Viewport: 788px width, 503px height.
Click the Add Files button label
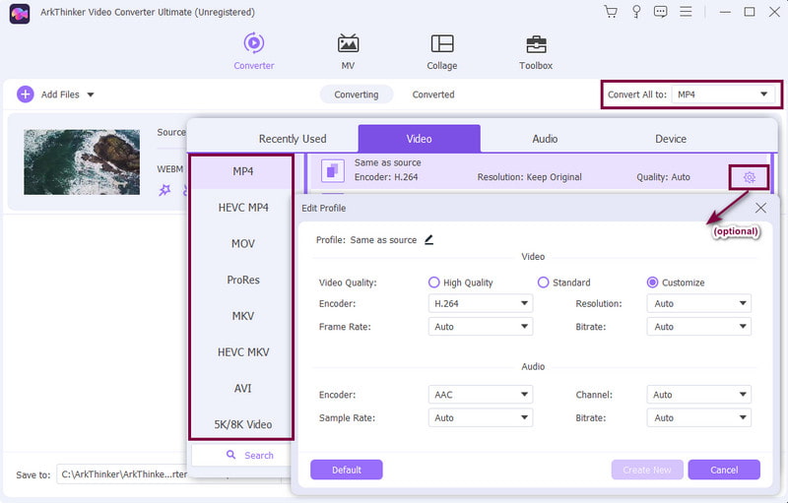point(60,94)
